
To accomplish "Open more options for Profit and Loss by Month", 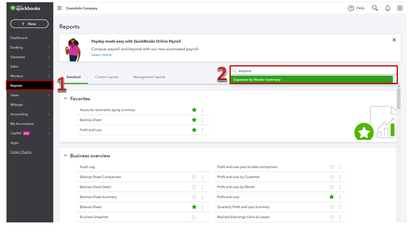I will pos(340,187).
